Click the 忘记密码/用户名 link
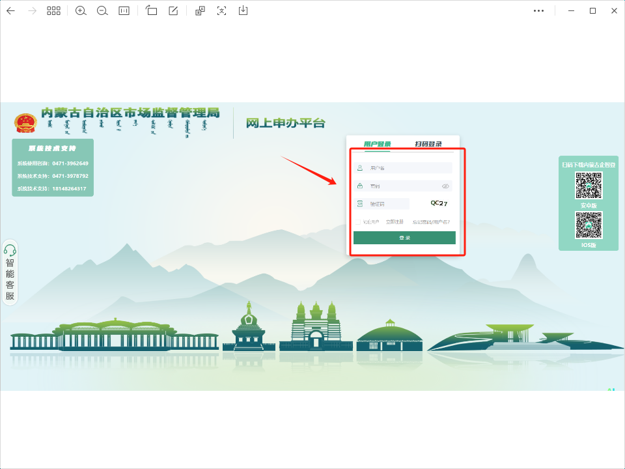 click(431, 222)
